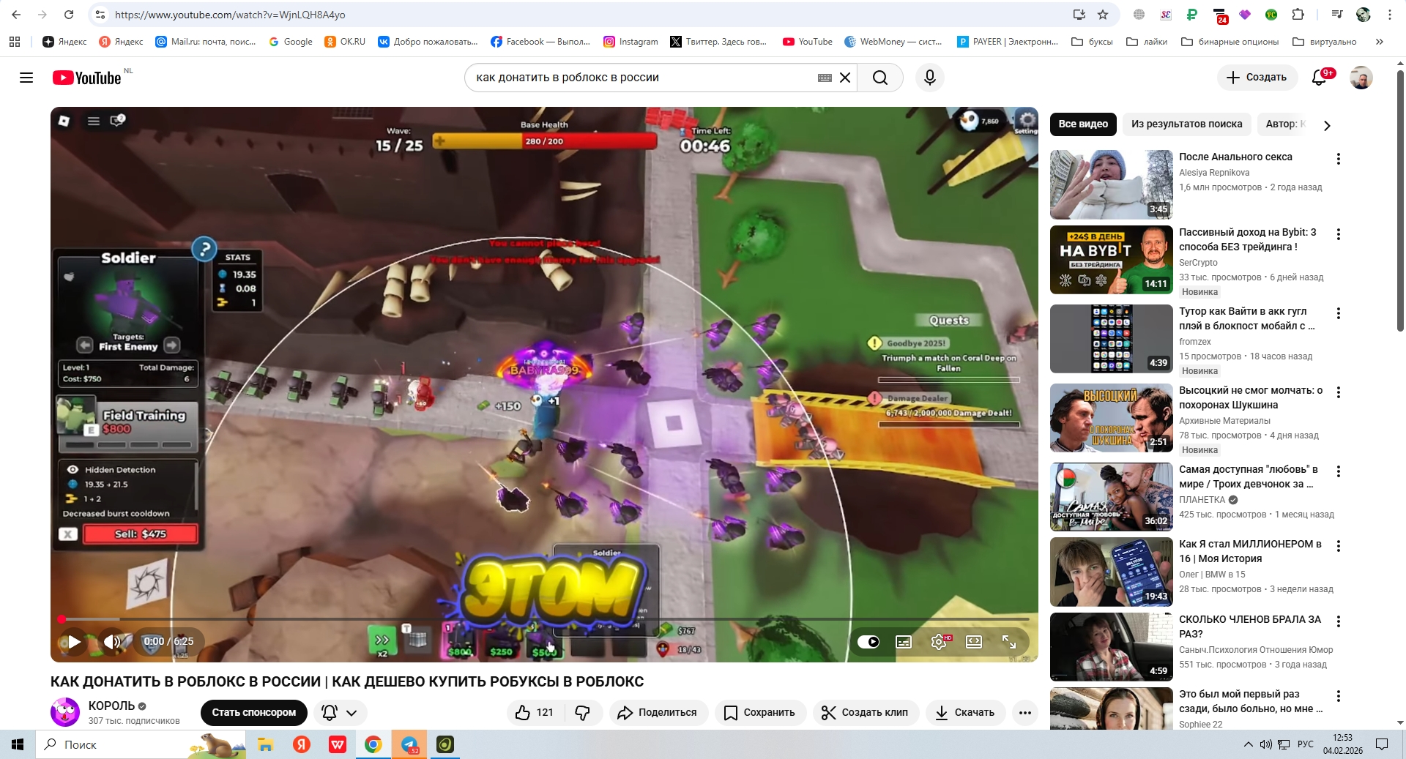Expand the channel notification bell dropdown
The height and width of the screenshot is (759, 1406).
(x=341, y=713)
